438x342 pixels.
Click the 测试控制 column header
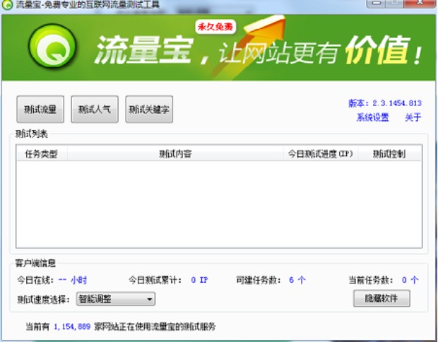tap(389, 153)
